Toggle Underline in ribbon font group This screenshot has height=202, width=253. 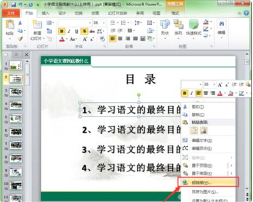(x=77, y=31)
